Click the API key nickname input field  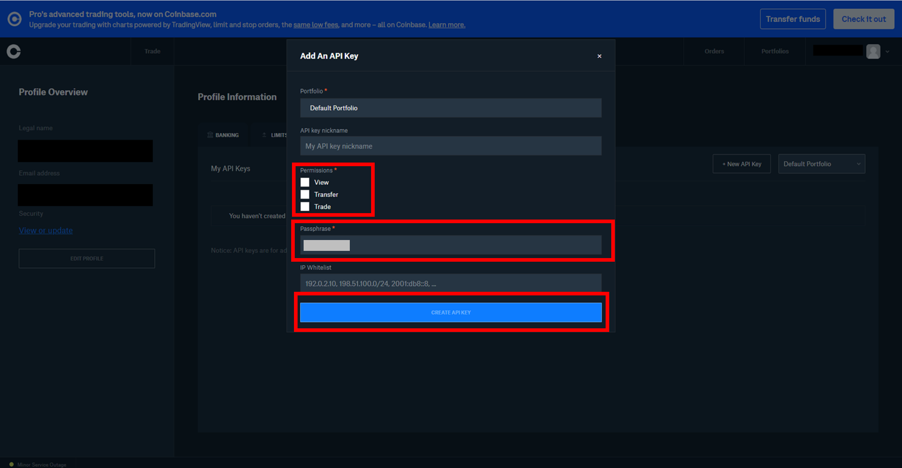(450, 146)
